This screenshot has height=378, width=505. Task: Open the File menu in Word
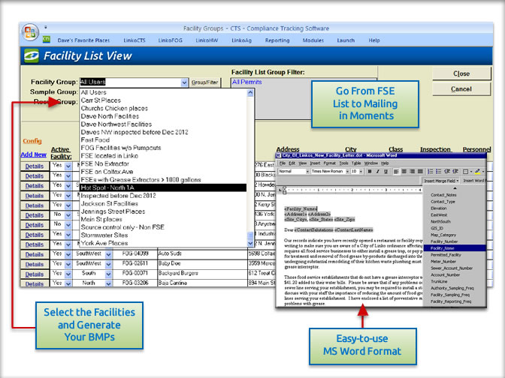pos(283,163)
